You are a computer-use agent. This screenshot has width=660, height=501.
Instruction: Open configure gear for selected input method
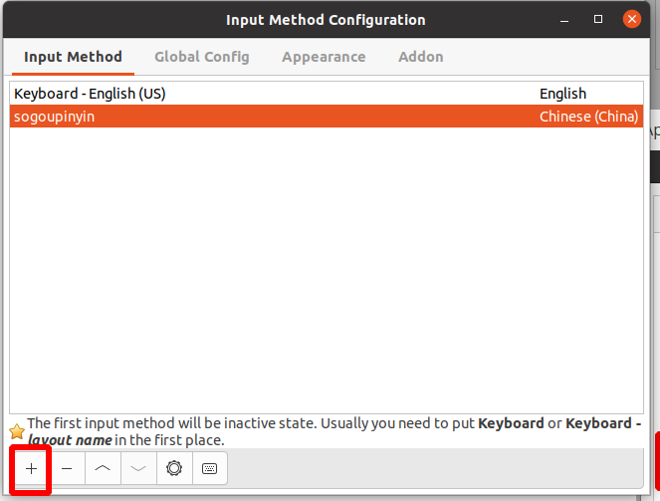click(x=174, y=468)
